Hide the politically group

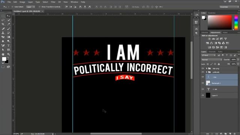point(203,72)
